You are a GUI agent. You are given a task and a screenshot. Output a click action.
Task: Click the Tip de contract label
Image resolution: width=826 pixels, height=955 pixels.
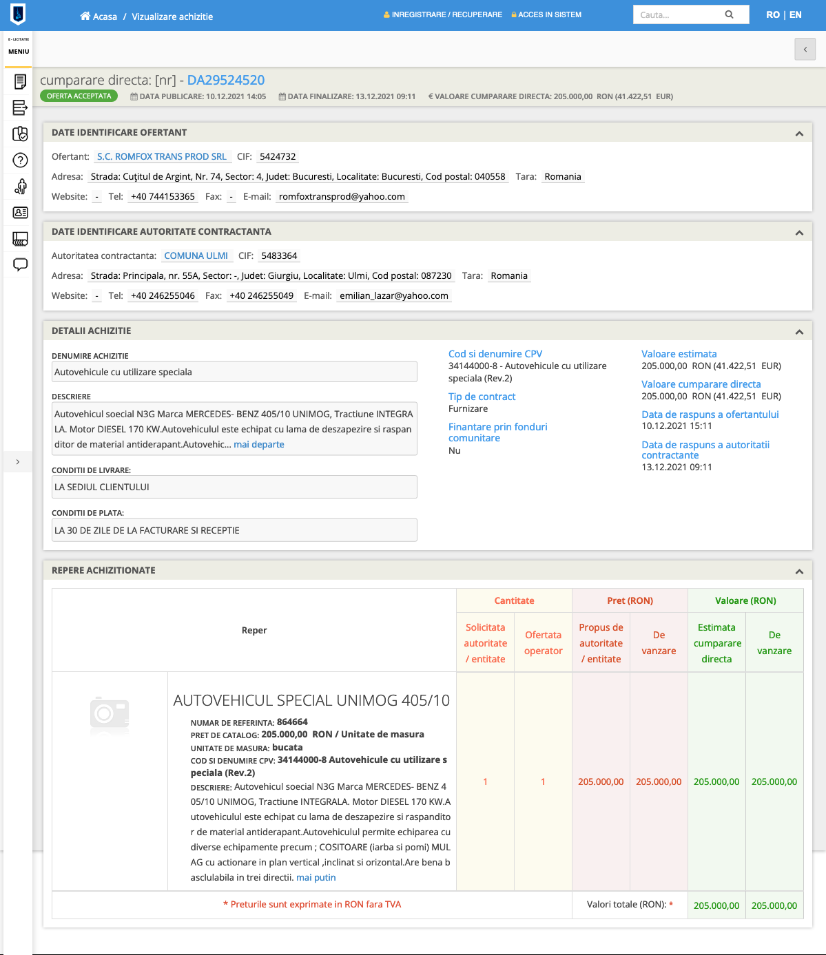(x=482, y=397)
